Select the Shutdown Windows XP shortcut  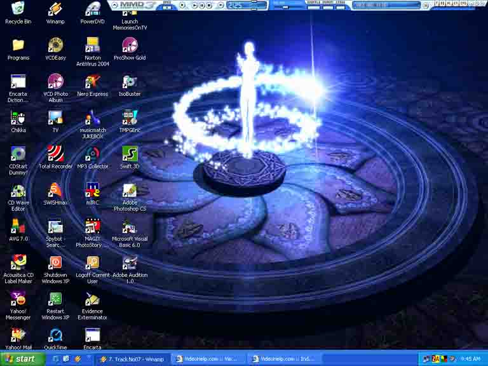point(55,269)
